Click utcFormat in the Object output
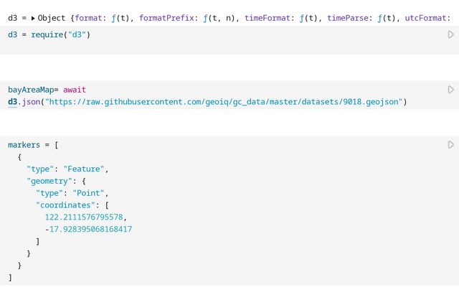 (x=427, y=17)
